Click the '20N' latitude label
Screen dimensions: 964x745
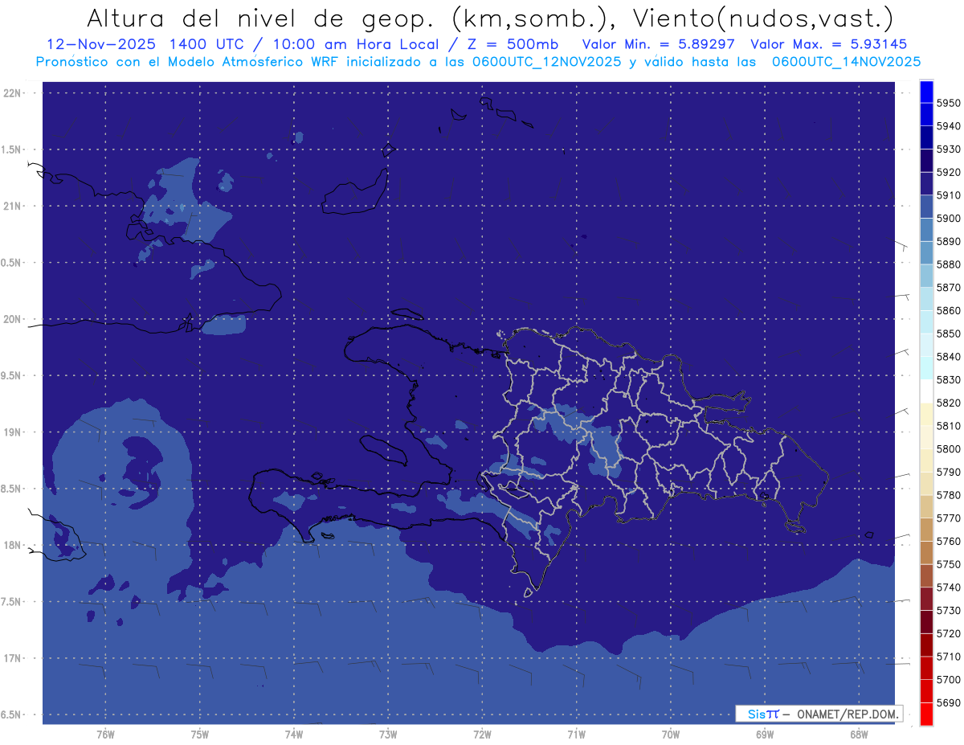14,319
